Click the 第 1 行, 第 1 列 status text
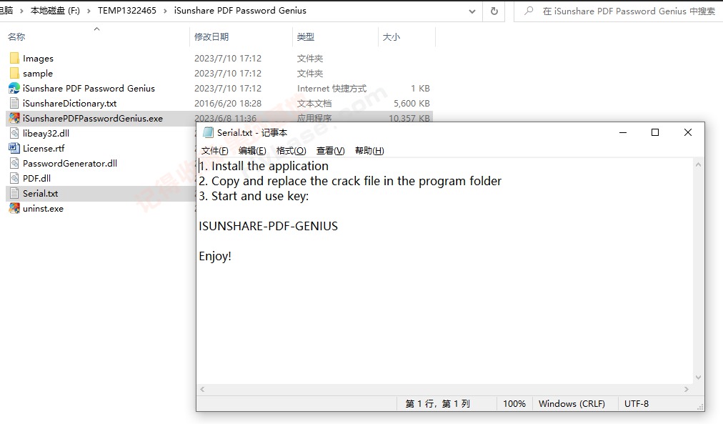The height and width of the screenshot is (424, 723). point(437,404)
